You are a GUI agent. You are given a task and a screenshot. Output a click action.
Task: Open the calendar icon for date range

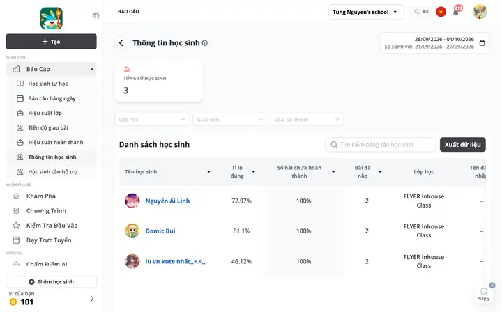pyautogui.click(x=482, y=43)
